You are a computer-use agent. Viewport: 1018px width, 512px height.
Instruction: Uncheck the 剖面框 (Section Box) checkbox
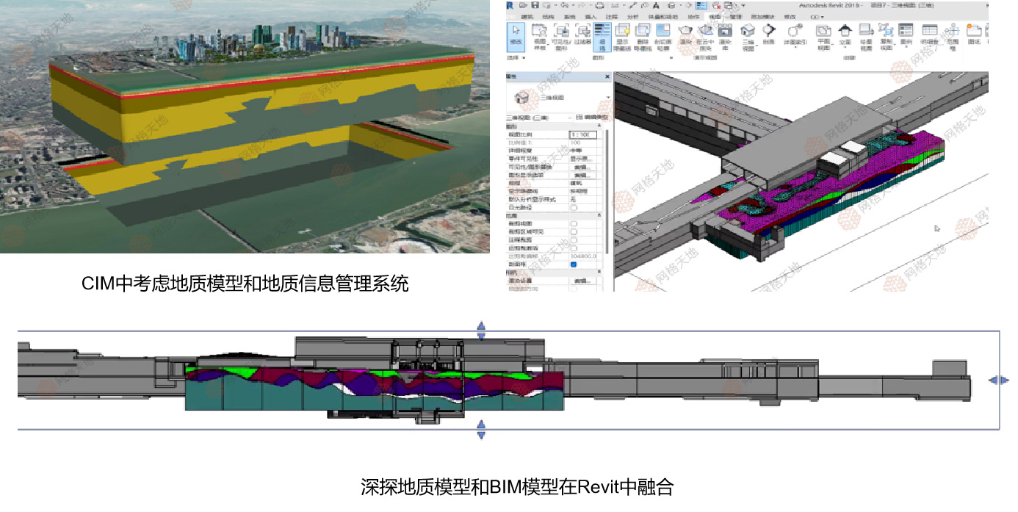click(x=574, y=264)
